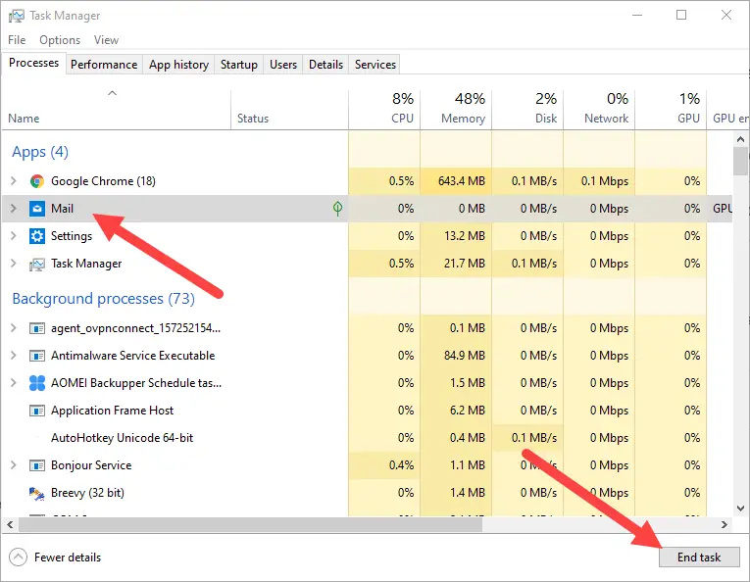The width and height of the screenshot is (750, 582).
Task: Click the Application Frame Host icon
Action: pyautogui.click(x=37, y=411)
